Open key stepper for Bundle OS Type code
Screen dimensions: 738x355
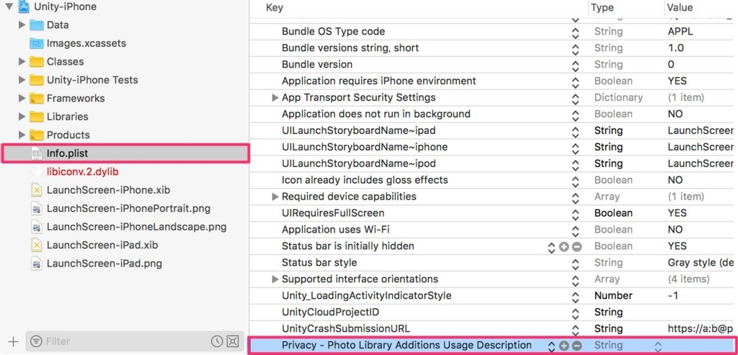click(x=574, y=32)
